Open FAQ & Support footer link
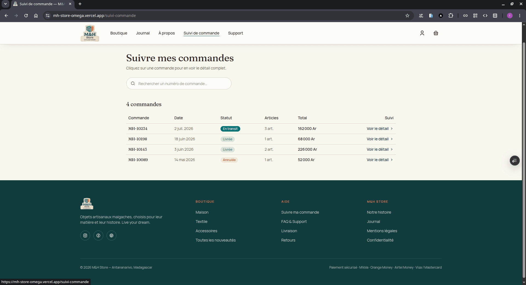526x285 pixels. tap(294, 222)
